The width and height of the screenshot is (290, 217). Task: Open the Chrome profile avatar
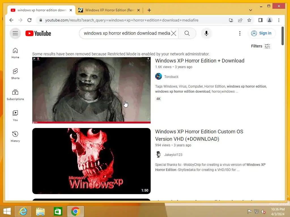pos(270,20)
